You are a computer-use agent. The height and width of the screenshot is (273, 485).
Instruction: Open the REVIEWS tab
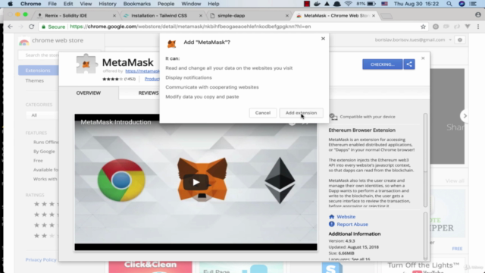click(149, 93)
